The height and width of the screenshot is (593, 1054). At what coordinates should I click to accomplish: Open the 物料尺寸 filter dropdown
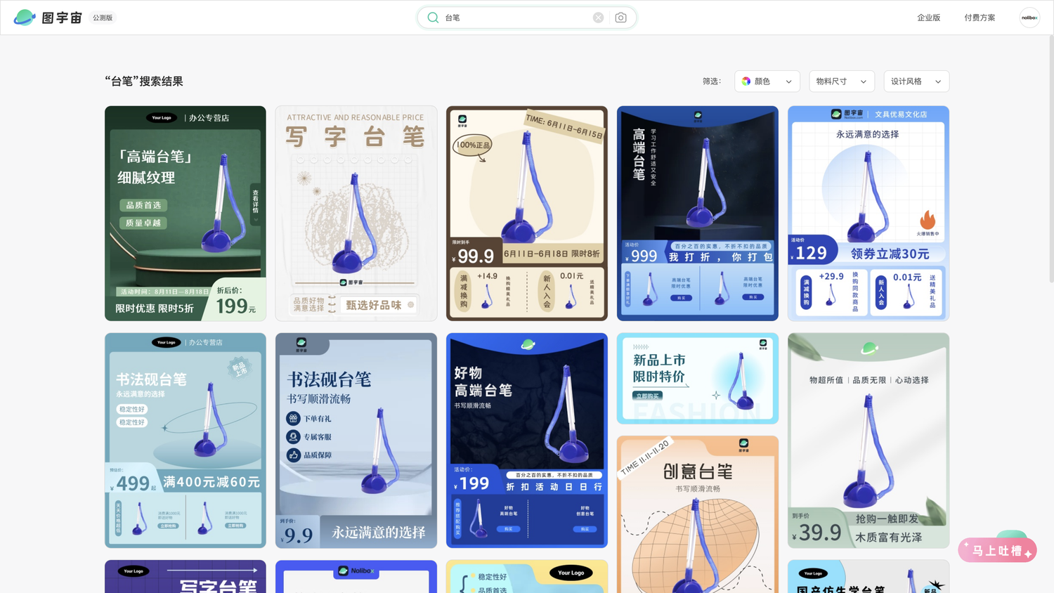[x=842, y=82]
